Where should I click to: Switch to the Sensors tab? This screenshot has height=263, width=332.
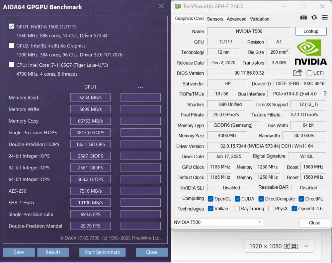point(215,19)
